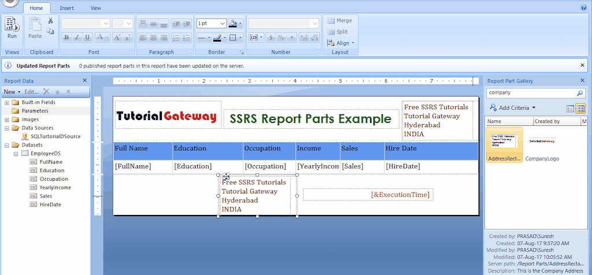592x275 pixels.
Task: Toggle italic formatting
Action: (x=77, y=38)
